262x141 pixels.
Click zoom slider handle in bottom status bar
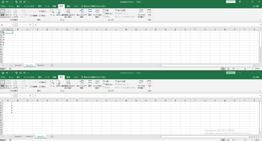pos(245,140)
